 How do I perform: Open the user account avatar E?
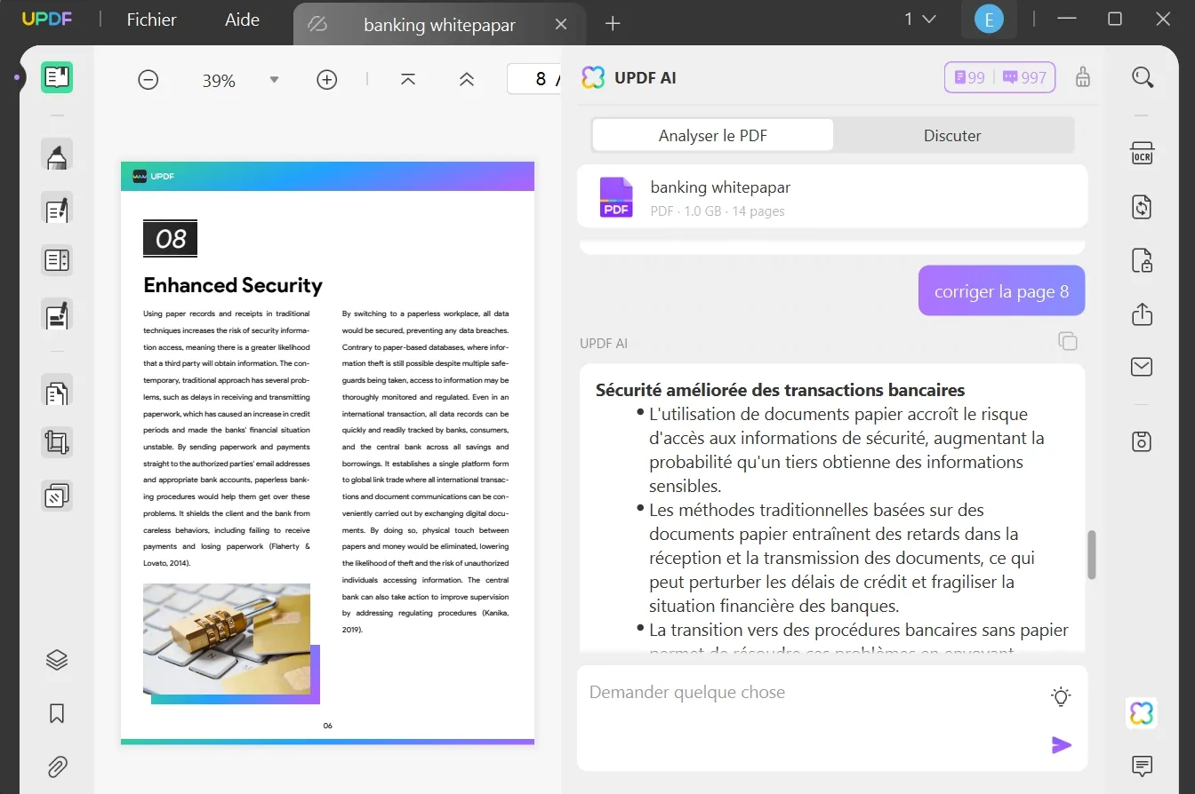click(x=989, y=19)
